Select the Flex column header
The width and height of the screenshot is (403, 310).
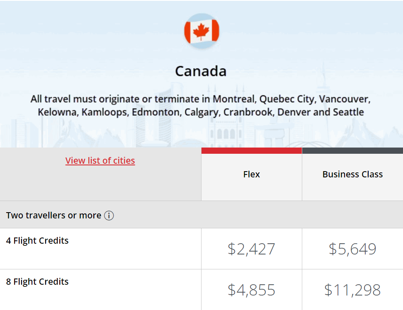[x=252, y=174]
